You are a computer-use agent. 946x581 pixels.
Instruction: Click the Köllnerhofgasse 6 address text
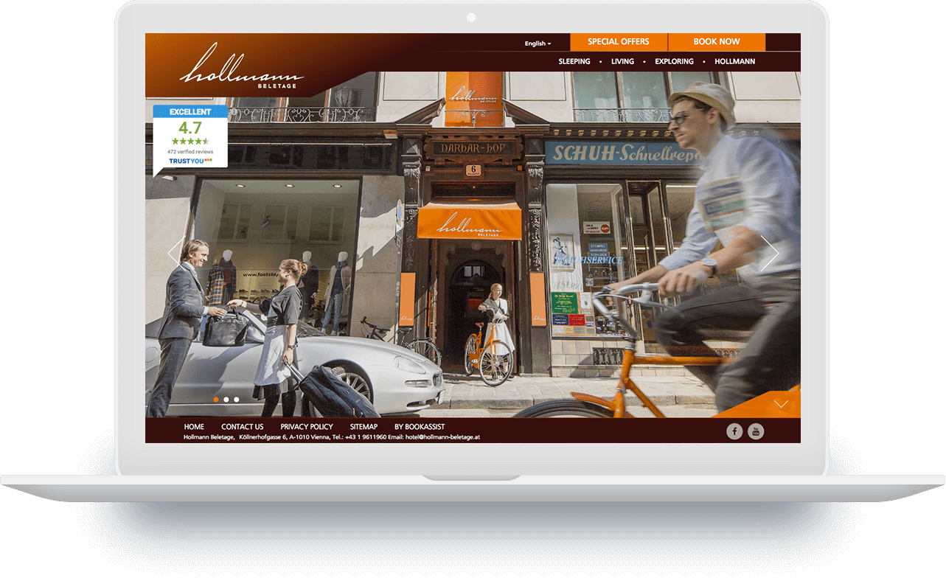click(x=262, y=437)
